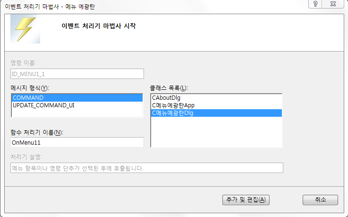Viewport: 348px width, 217px height.
Task: Click the 명령 이름 label
Action: [x=23, y=63]
